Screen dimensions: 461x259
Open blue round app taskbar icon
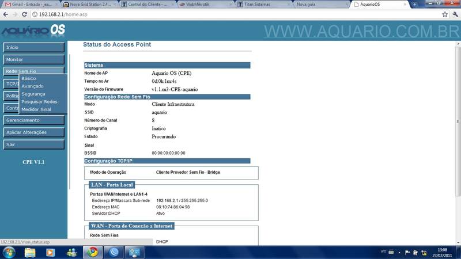[114, 252]
